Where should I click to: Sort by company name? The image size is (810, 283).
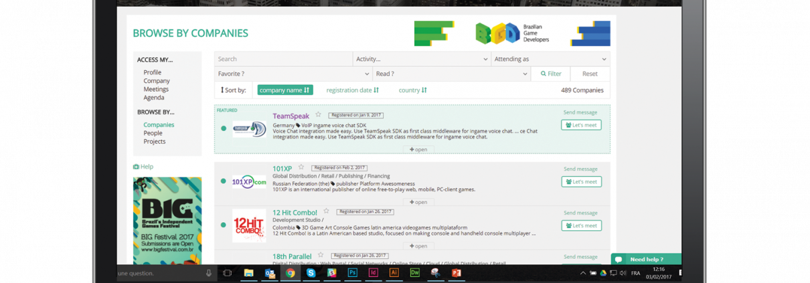(x=285, y=90)
